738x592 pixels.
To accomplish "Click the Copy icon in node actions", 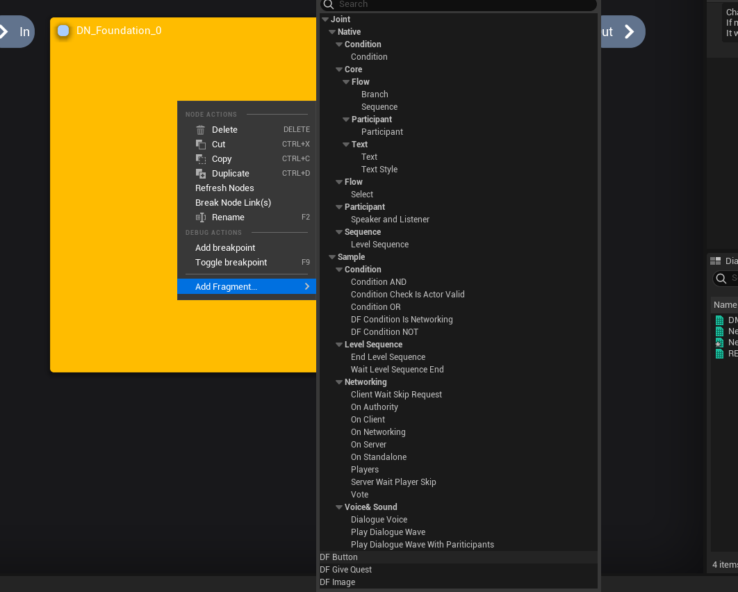I will click(x=201, y=159).
